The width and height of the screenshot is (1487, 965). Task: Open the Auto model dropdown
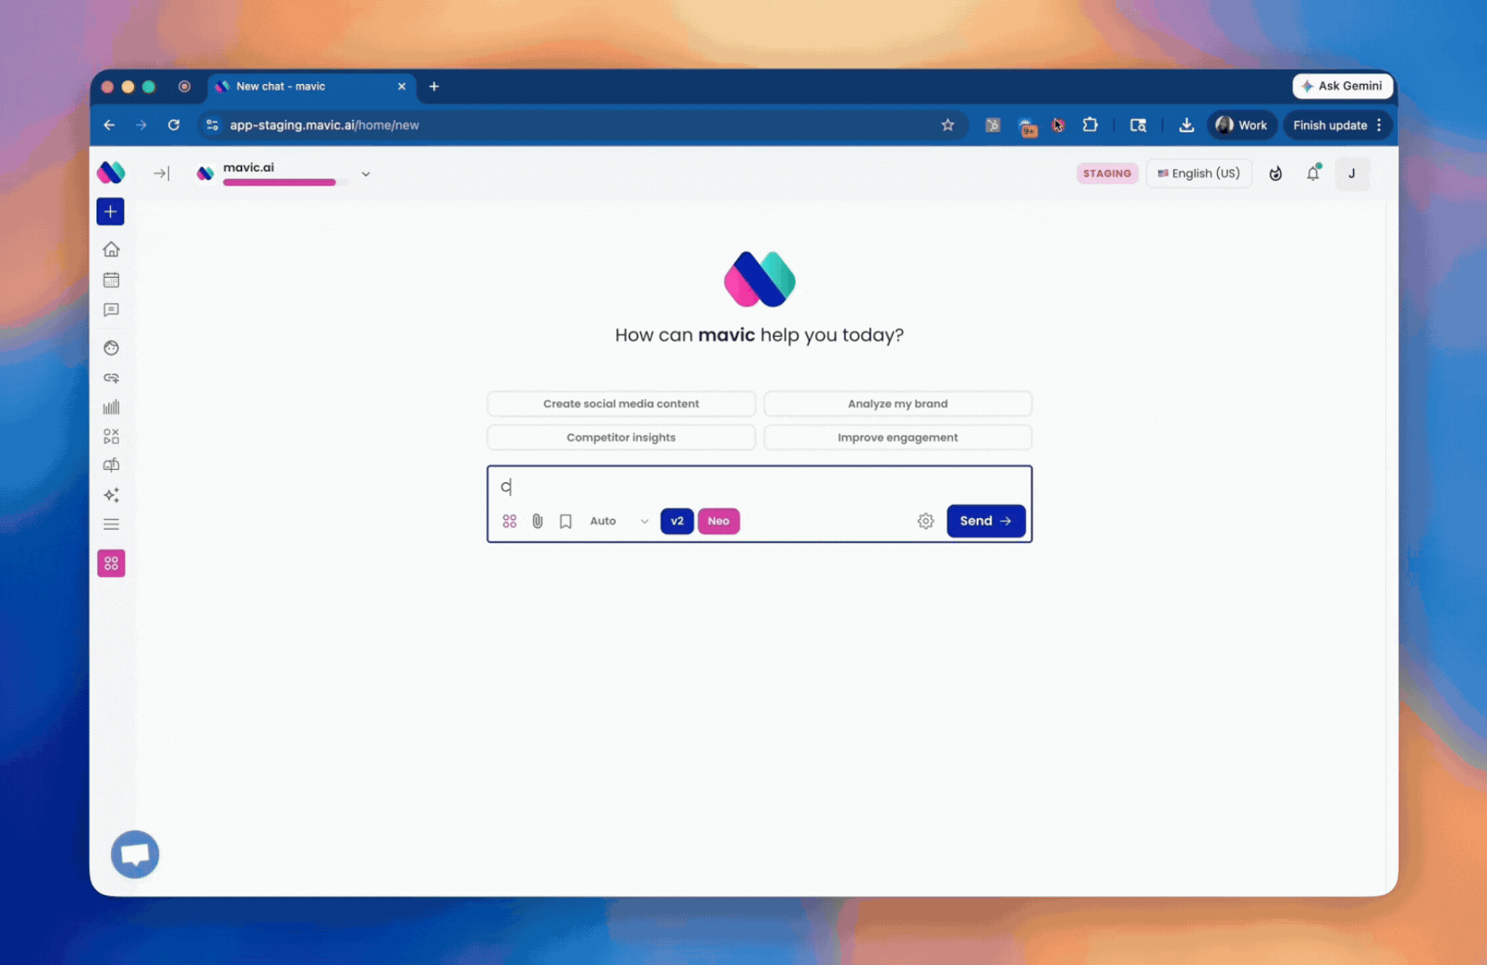coord(618,521)
